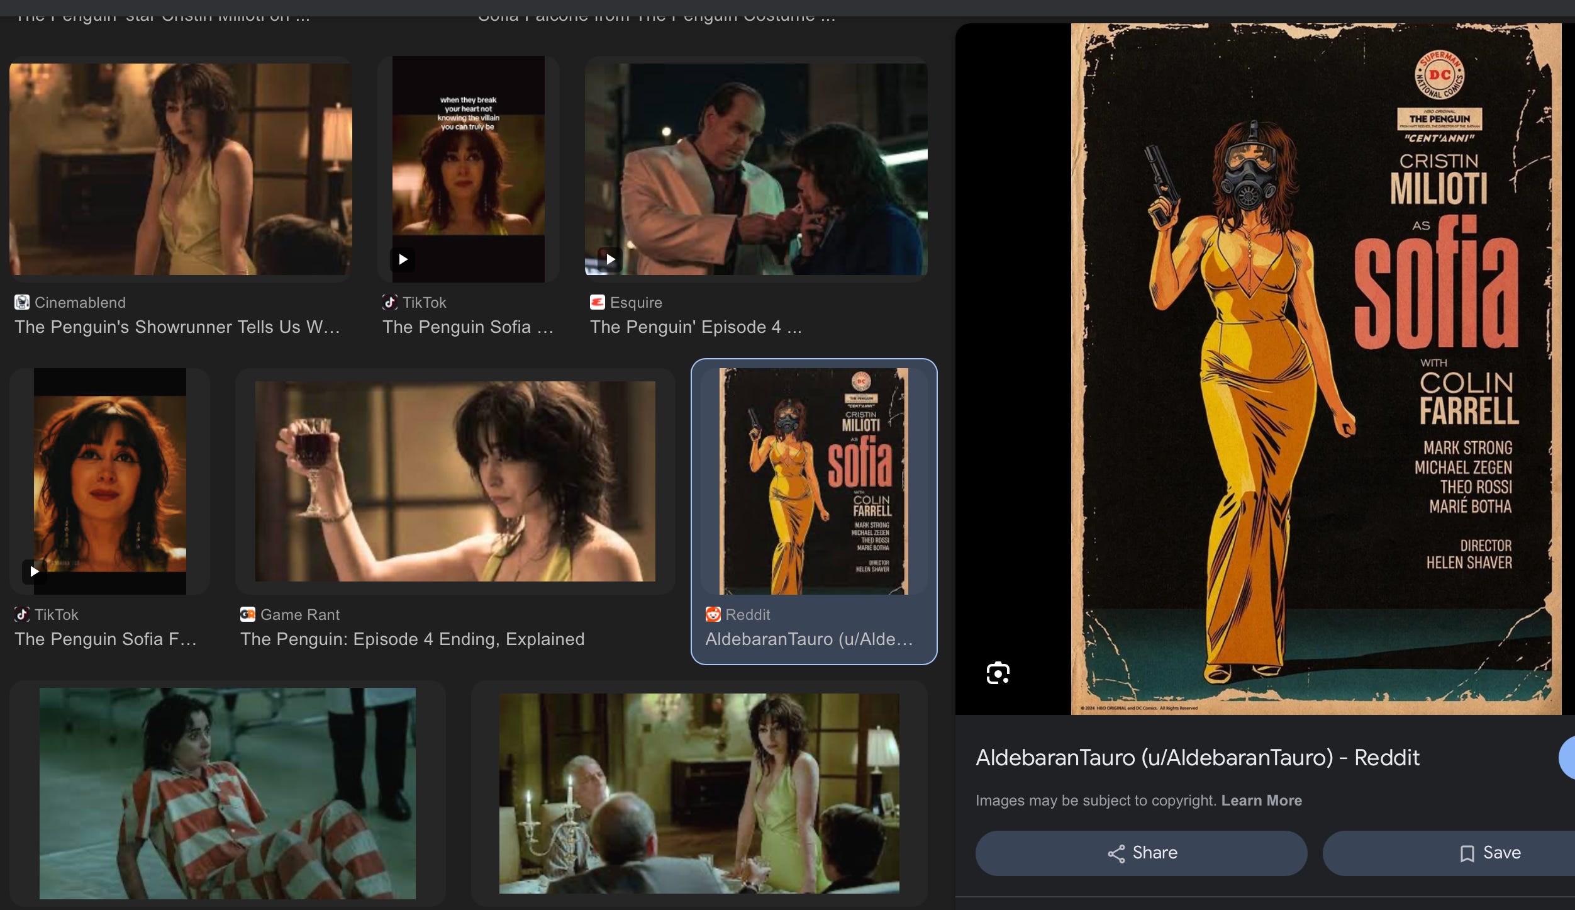Click the TikTok logo above 'The Penguin Sofia F…'
The width and height of the screenshot is (1575, 910).
click(x=22, y=614)
